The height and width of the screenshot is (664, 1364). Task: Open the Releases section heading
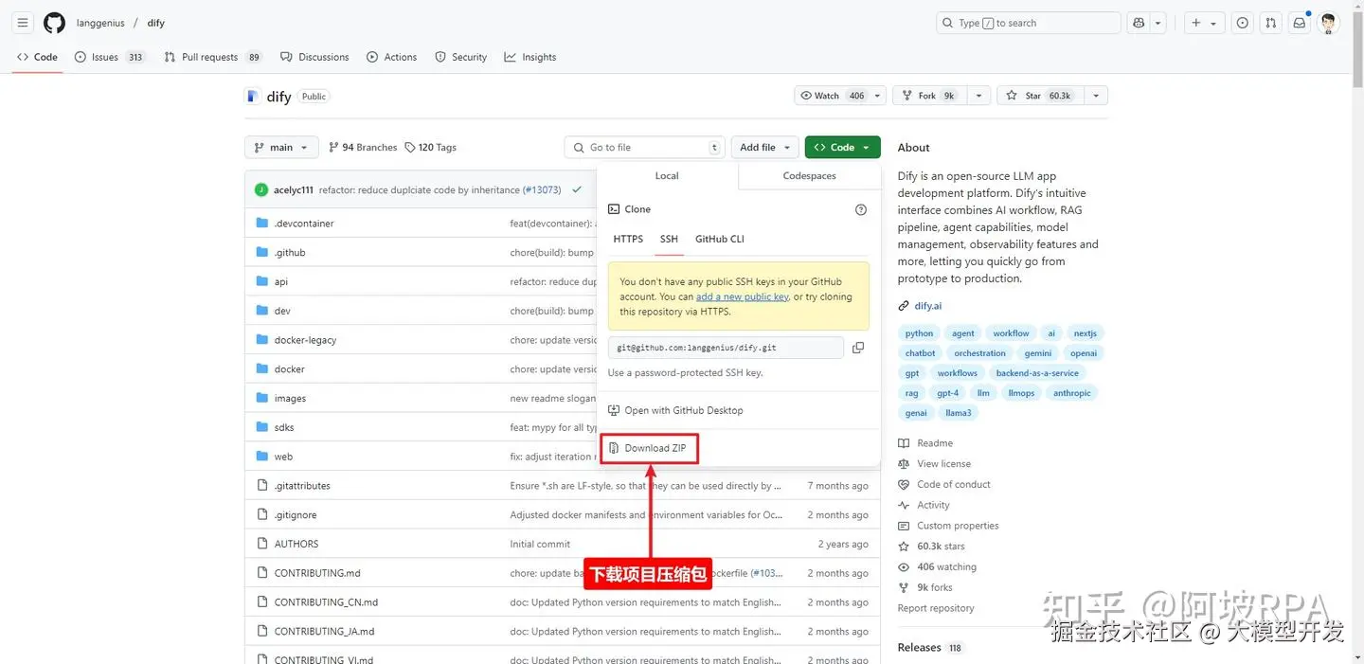coord(919,648)
